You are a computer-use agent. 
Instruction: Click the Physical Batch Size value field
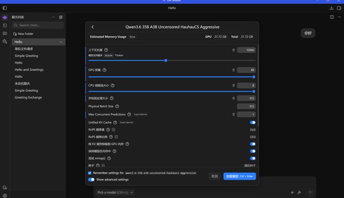(246, 106)
